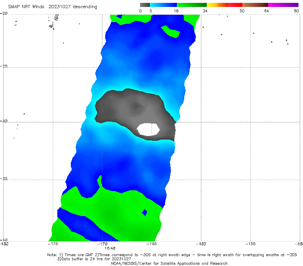Click the latitude axis label '-25'
303x266 pixels.
coord(4,66)
